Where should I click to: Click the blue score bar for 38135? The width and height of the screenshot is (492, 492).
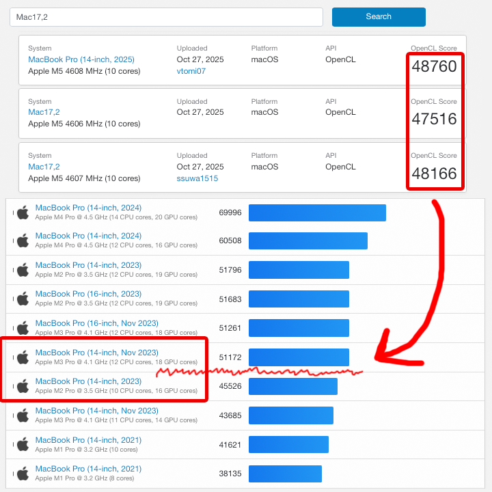point(285,474)
